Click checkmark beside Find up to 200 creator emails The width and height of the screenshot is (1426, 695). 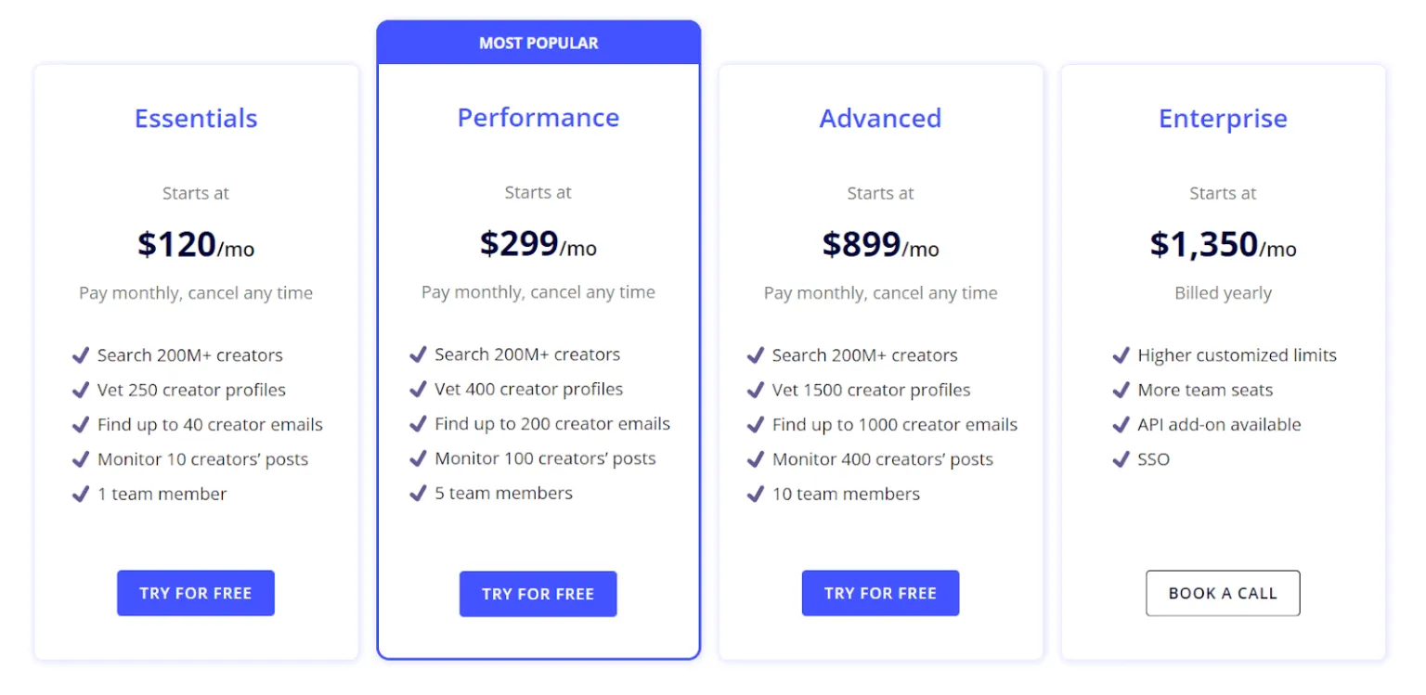click(418, 424)
